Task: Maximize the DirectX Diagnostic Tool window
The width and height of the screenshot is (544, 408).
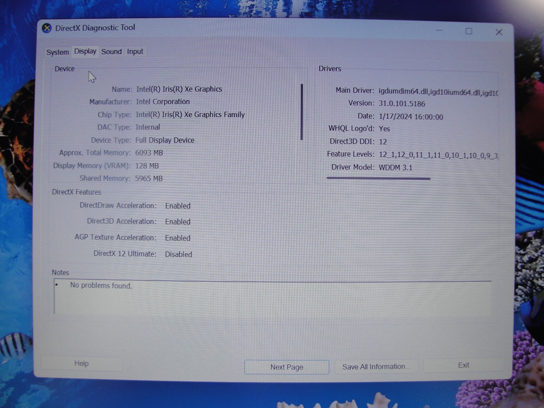Action: (x=469, y=31)
